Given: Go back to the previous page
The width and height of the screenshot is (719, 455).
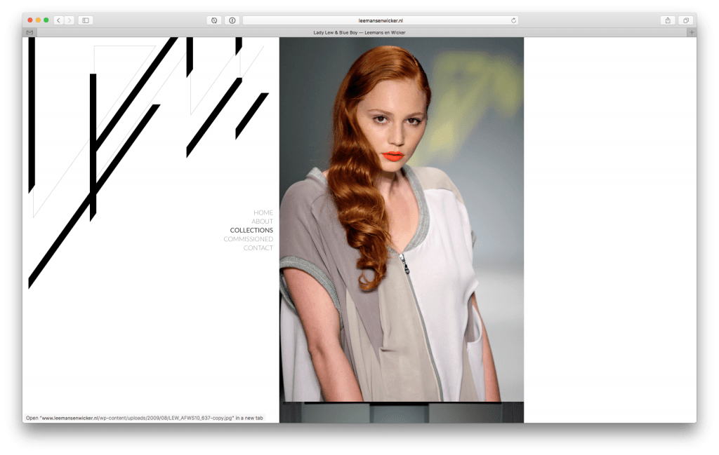Looking at the screenshot, I should point(58,20).
